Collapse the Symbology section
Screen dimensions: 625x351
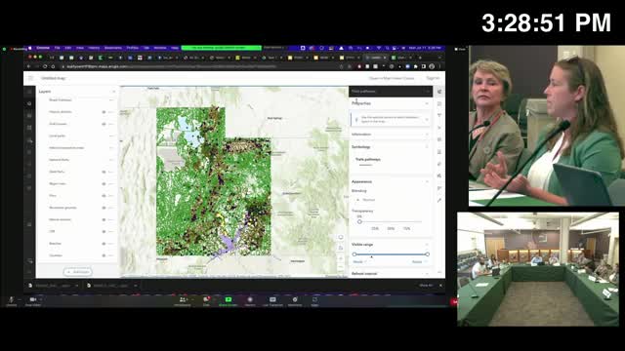coord(427,147)
